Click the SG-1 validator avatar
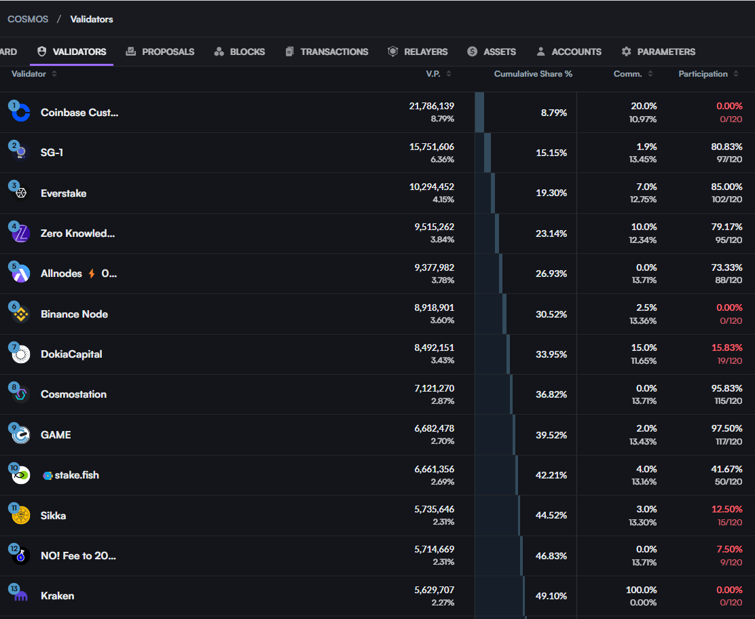Screen dimensions: 755x619 20,153
